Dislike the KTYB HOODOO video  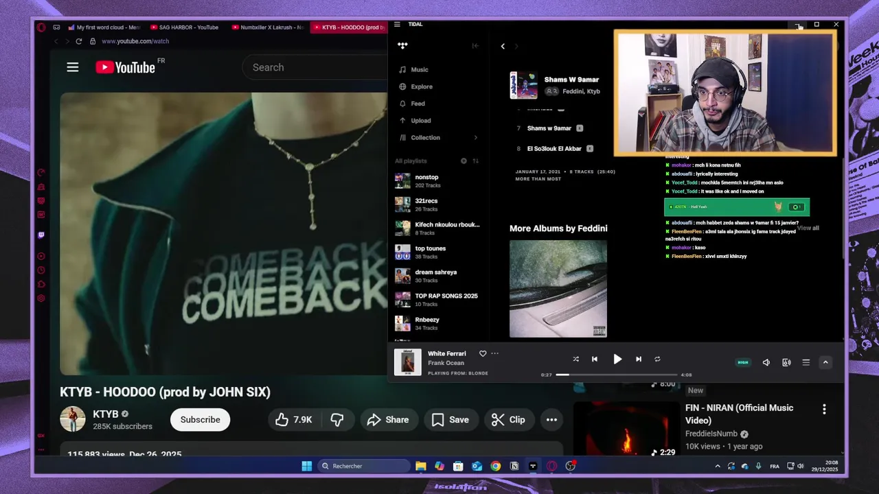pyautogui.click(x=337, y=420)
